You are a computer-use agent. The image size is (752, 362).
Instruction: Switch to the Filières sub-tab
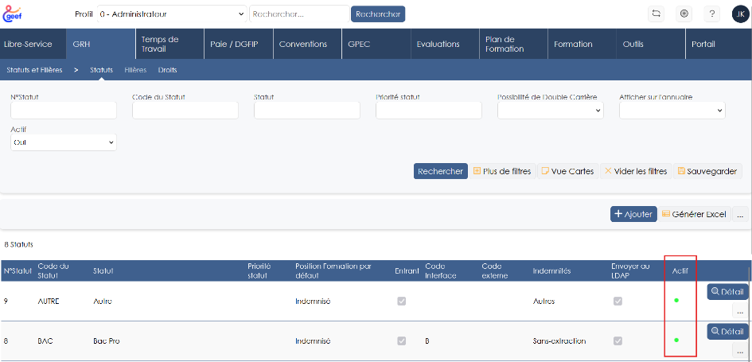point(135,70)
